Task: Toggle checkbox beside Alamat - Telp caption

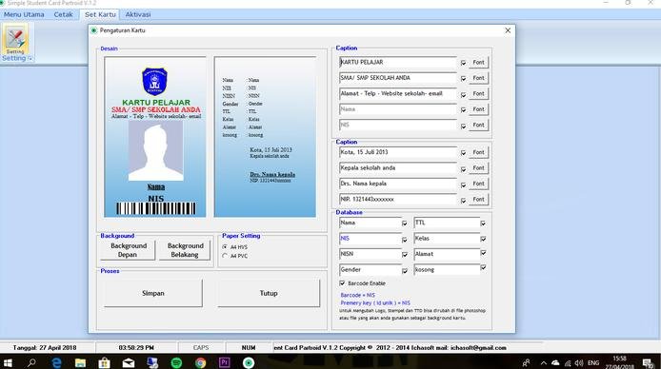Action: (x=463, y=95)
